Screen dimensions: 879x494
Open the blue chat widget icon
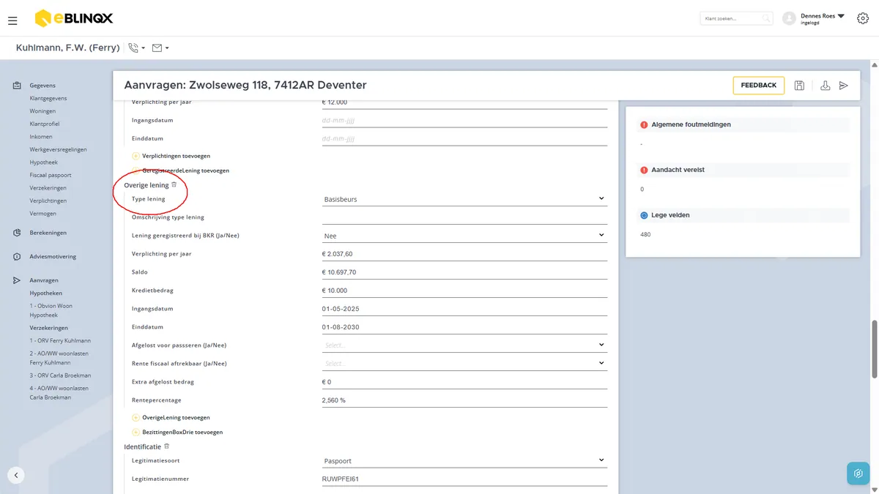858,474
